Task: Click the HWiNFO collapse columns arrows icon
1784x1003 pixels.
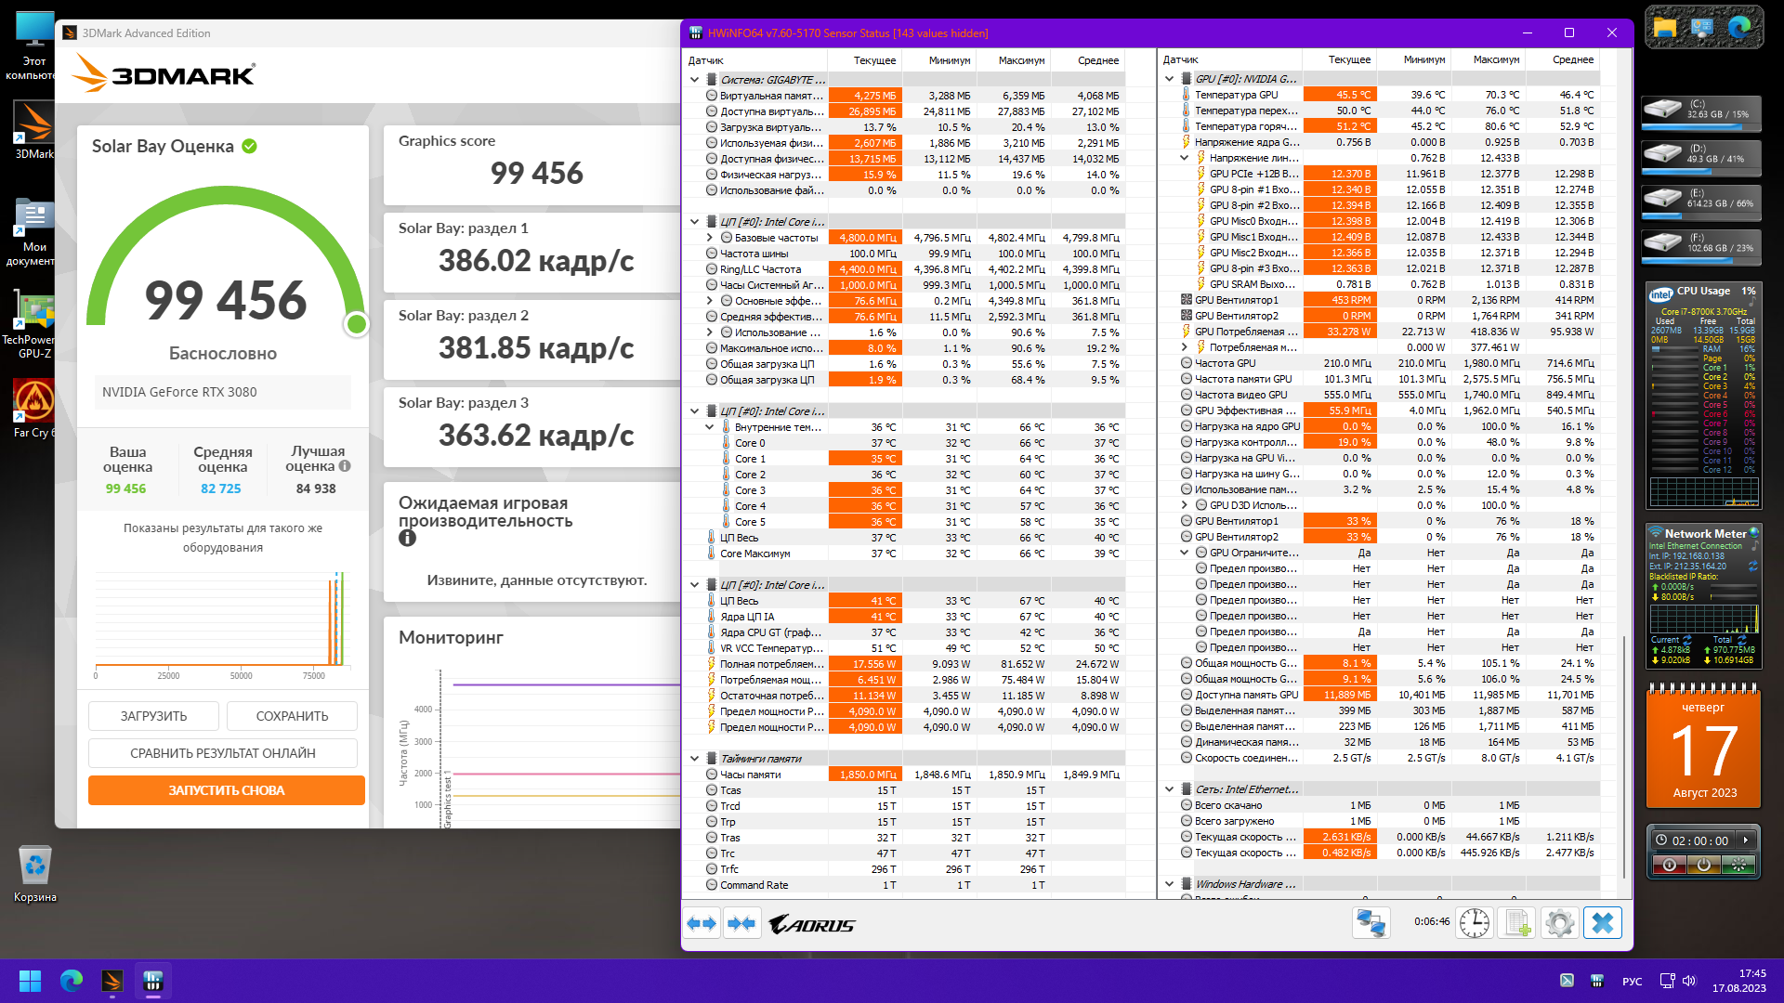Action: pyautogui.click(x=741, y=923)
